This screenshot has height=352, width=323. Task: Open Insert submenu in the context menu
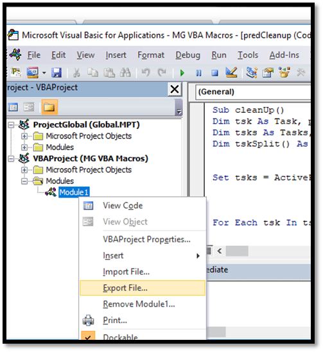(x=143, y=255)
